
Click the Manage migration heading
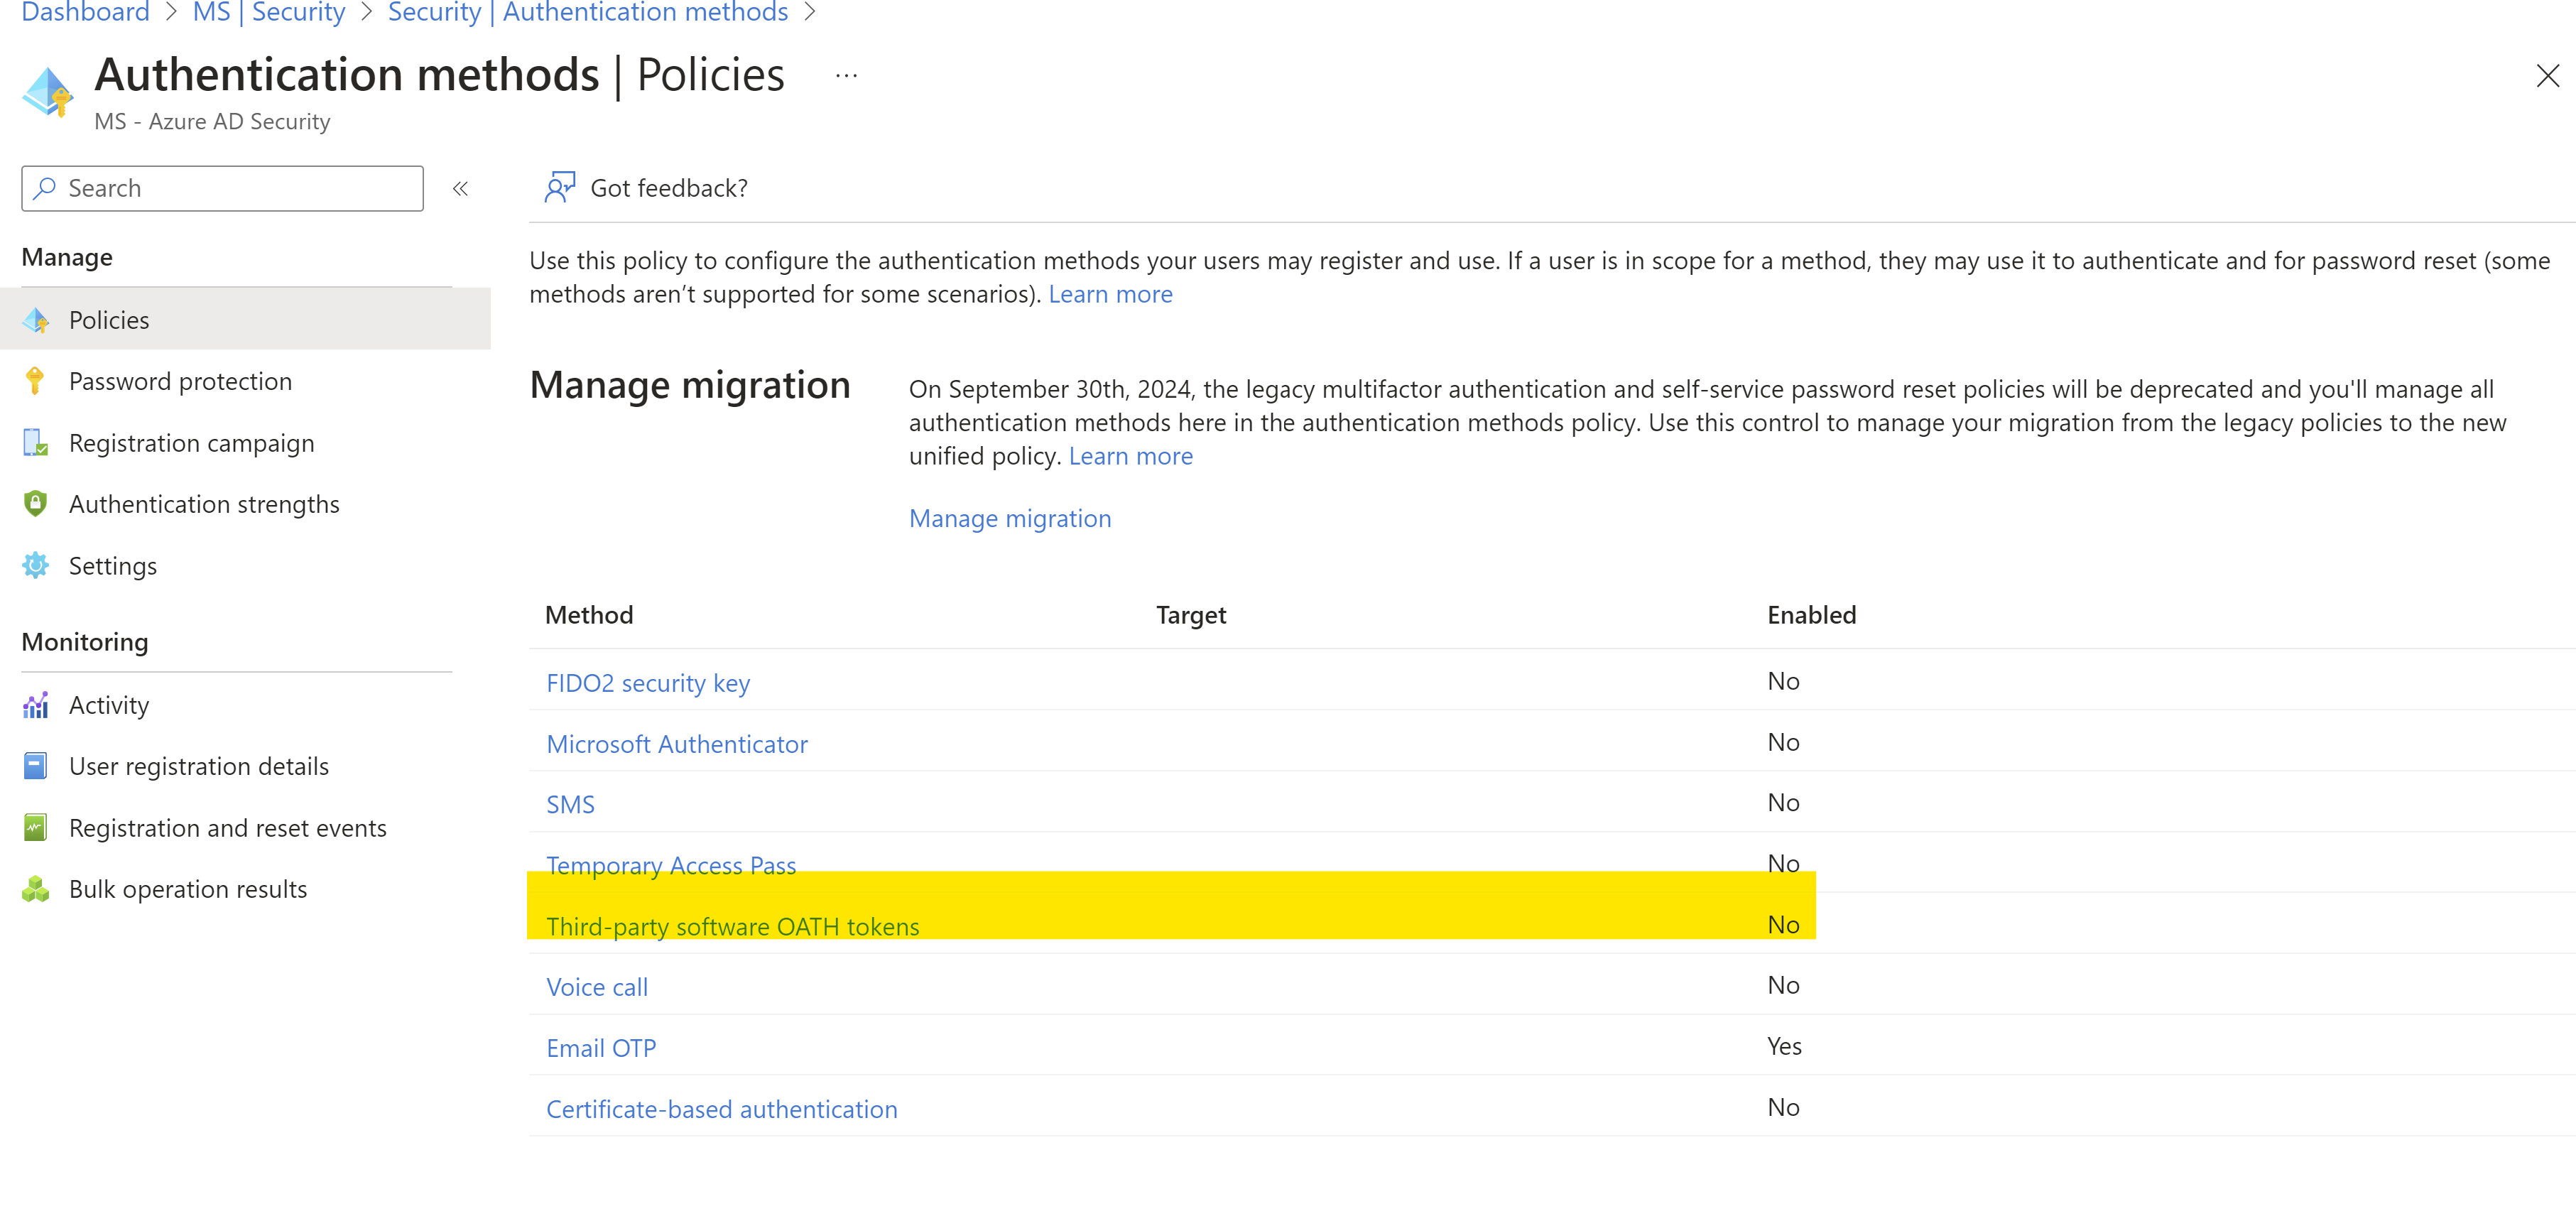pyautogui.click(x=689, y=385)
